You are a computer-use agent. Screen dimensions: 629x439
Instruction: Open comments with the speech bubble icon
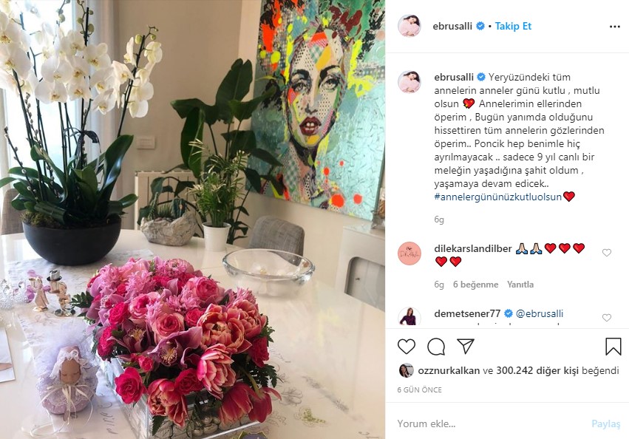[436, 347]
